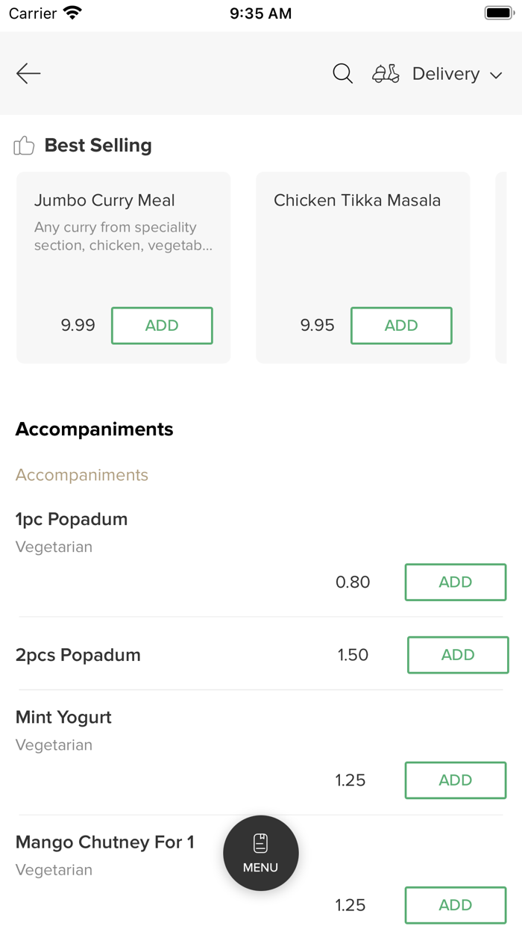This screenshot has height=929, width=522.
Task: Add Jumbo Curry Meal to order
Action: [162, 326]
